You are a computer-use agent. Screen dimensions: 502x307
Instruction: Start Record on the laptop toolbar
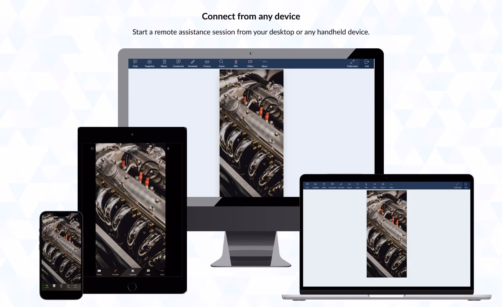point(383,186)
